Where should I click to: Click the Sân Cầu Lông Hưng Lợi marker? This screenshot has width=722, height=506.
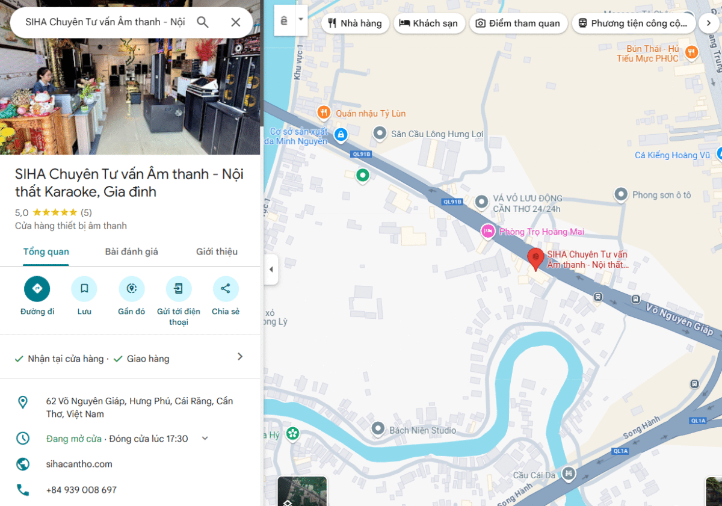click(x=380, y=134)
